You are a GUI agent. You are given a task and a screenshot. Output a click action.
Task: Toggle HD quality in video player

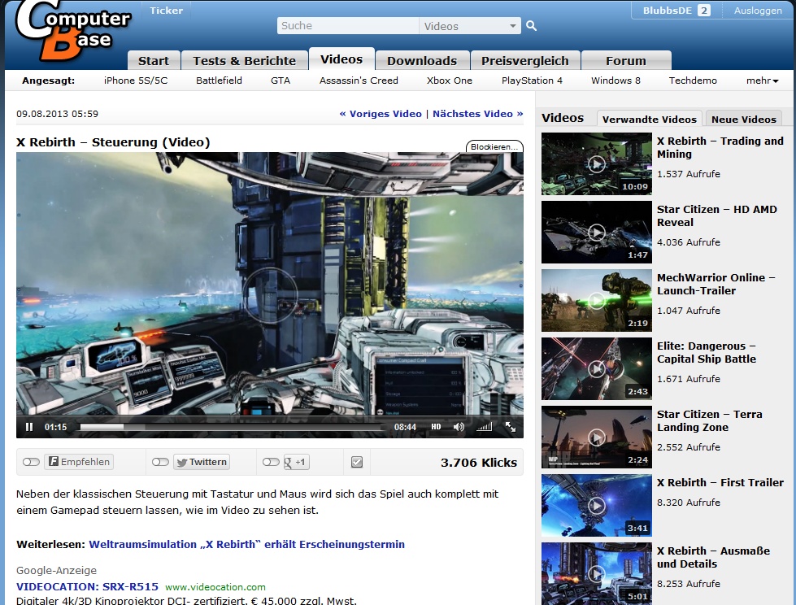pyautogui.click(x=436, y=427)
